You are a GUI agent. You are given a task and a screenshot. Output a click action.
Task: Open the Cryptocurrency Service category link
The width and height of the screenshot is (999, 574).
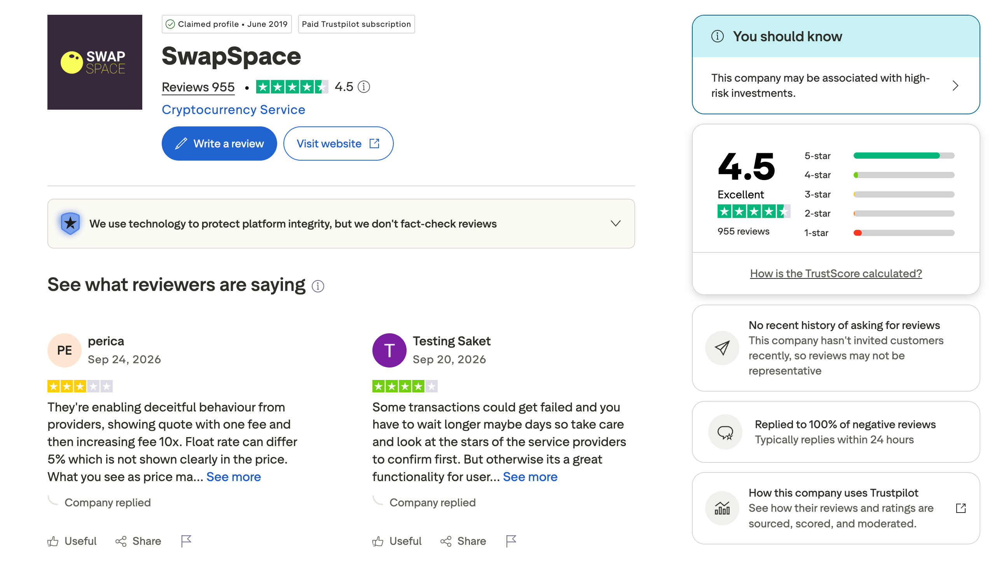pyautogui.click(x=233, y=109)
